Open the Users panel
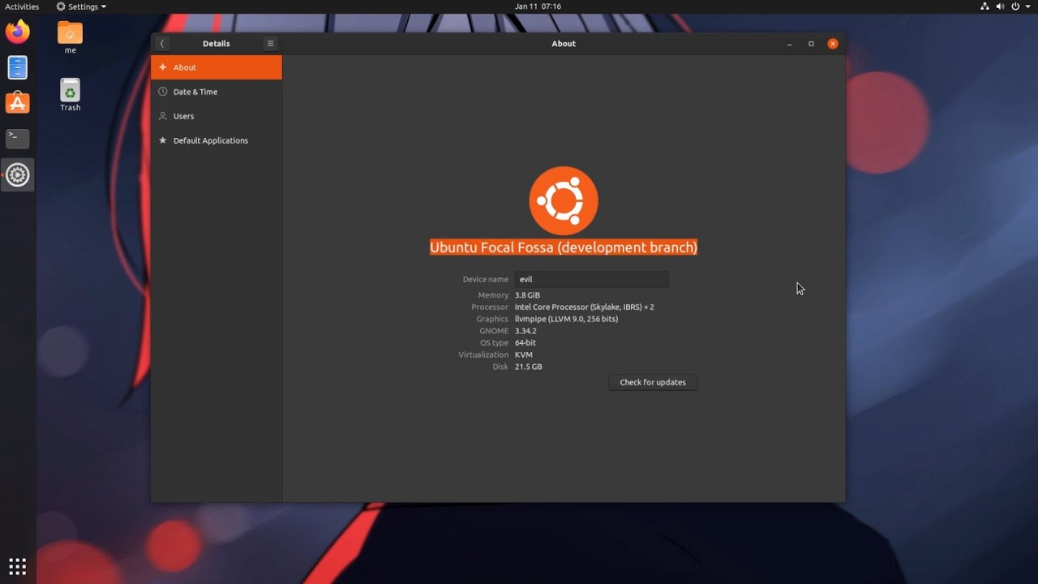 pyautogui.click(x=217, y=116)
